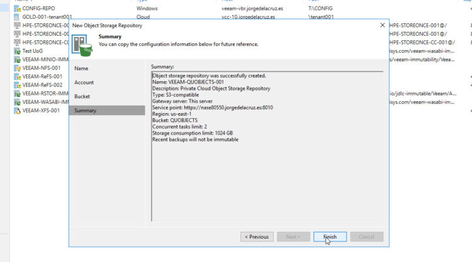Click the HPE-STOREONCE-CC-001@/ path cell
The height and width of the screenshot is (262, 472).
(x=422, y=42)
